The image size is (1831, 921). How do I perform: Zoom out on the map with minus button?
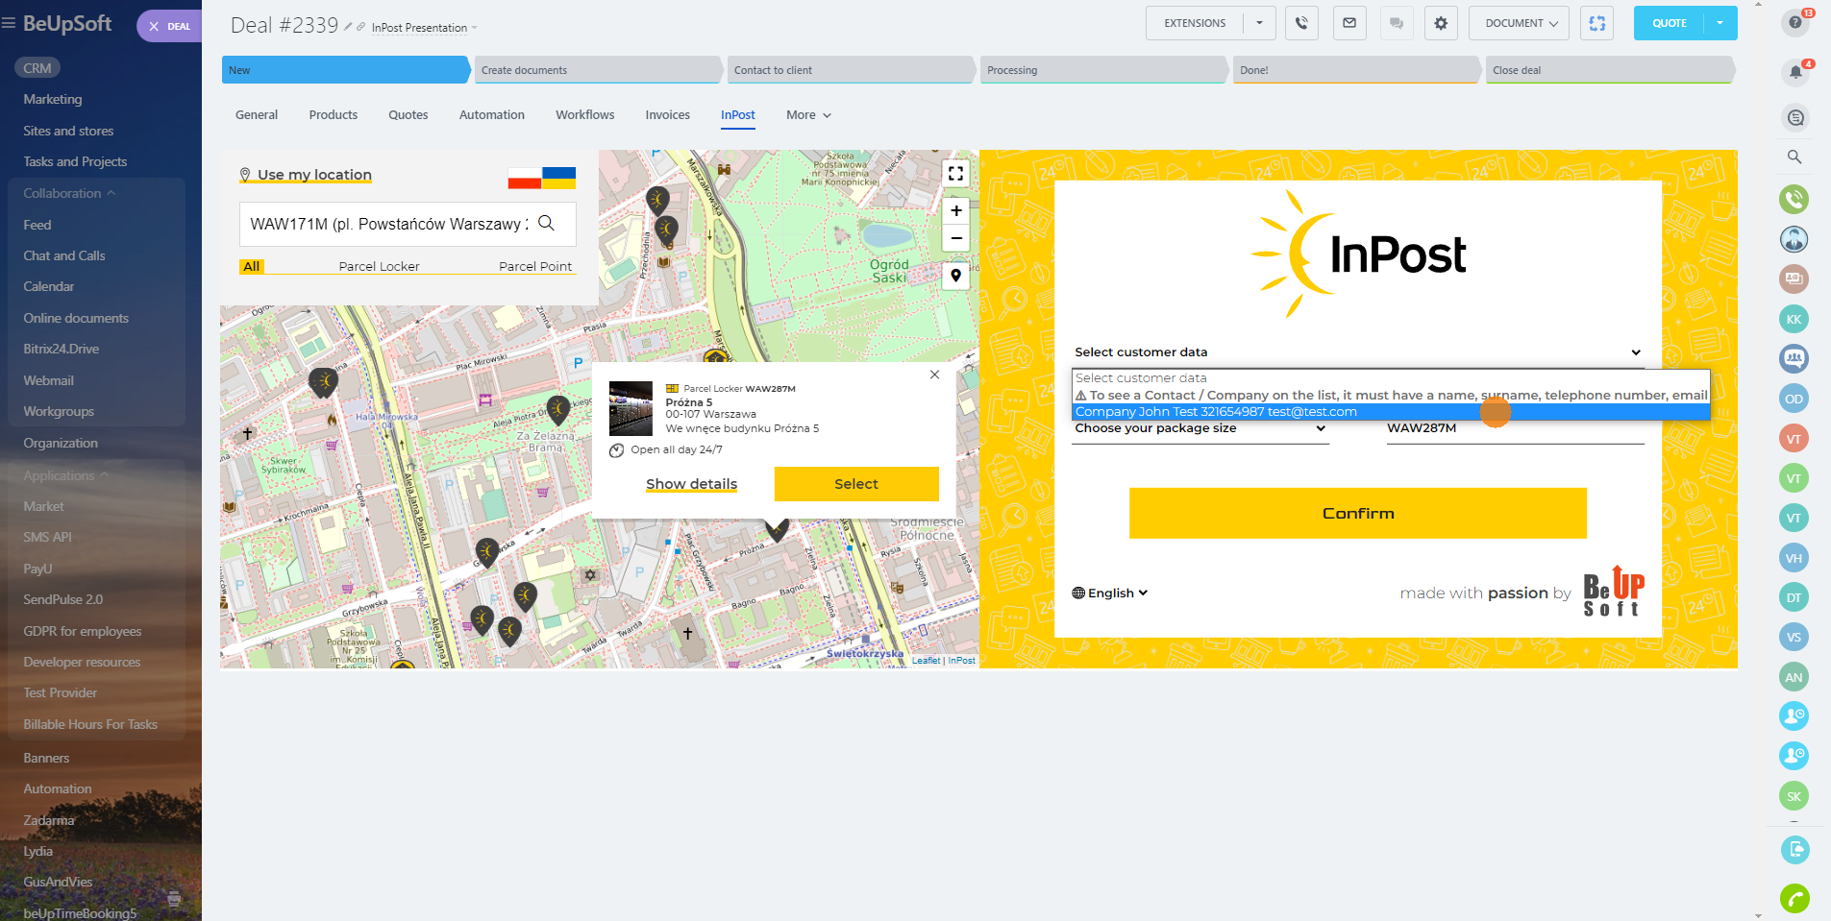[x=955, y=238]
